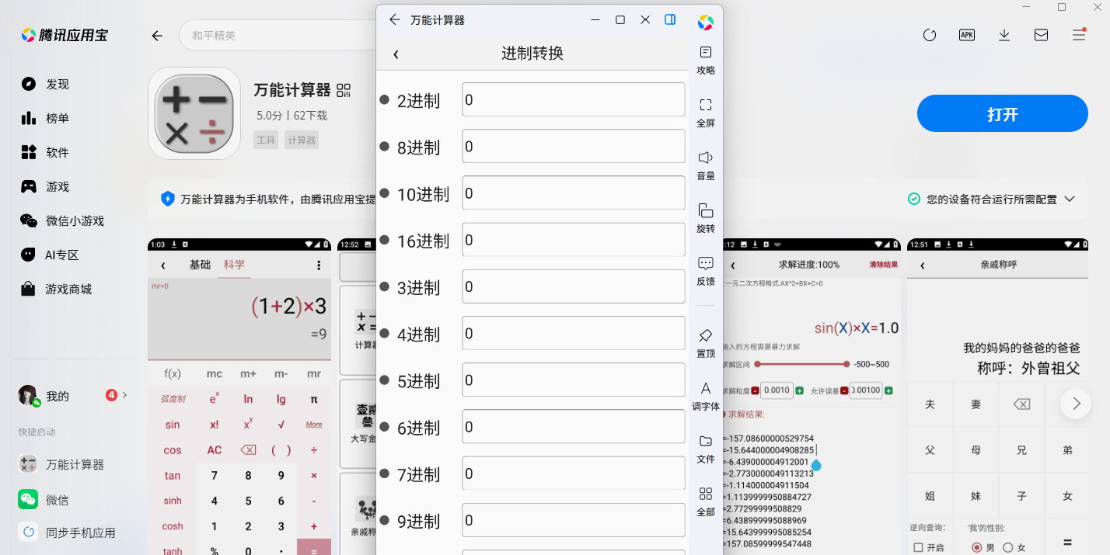Click QR code icon next to 万能计算器 title

click(344, 91)
